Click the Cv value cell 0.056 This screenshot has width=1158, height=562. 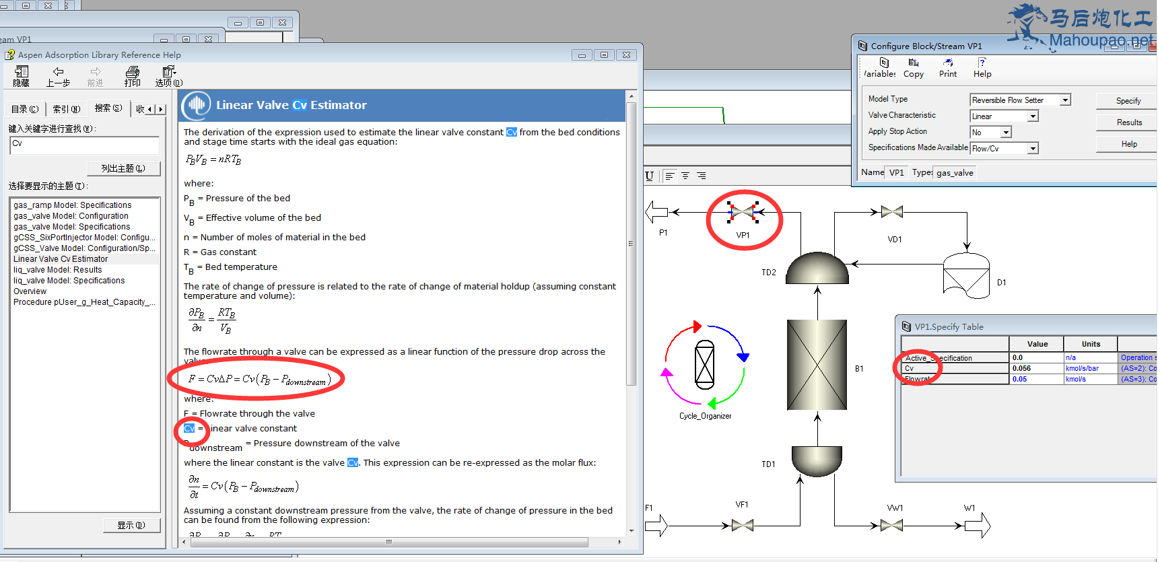(1036, 369)
